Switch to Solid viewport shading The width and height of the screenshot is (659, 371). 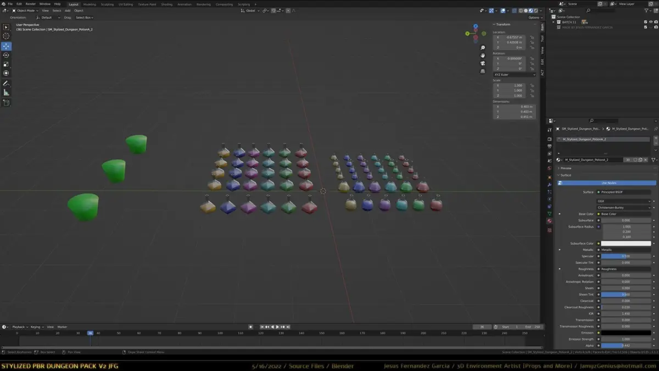(x=526, y=10)
